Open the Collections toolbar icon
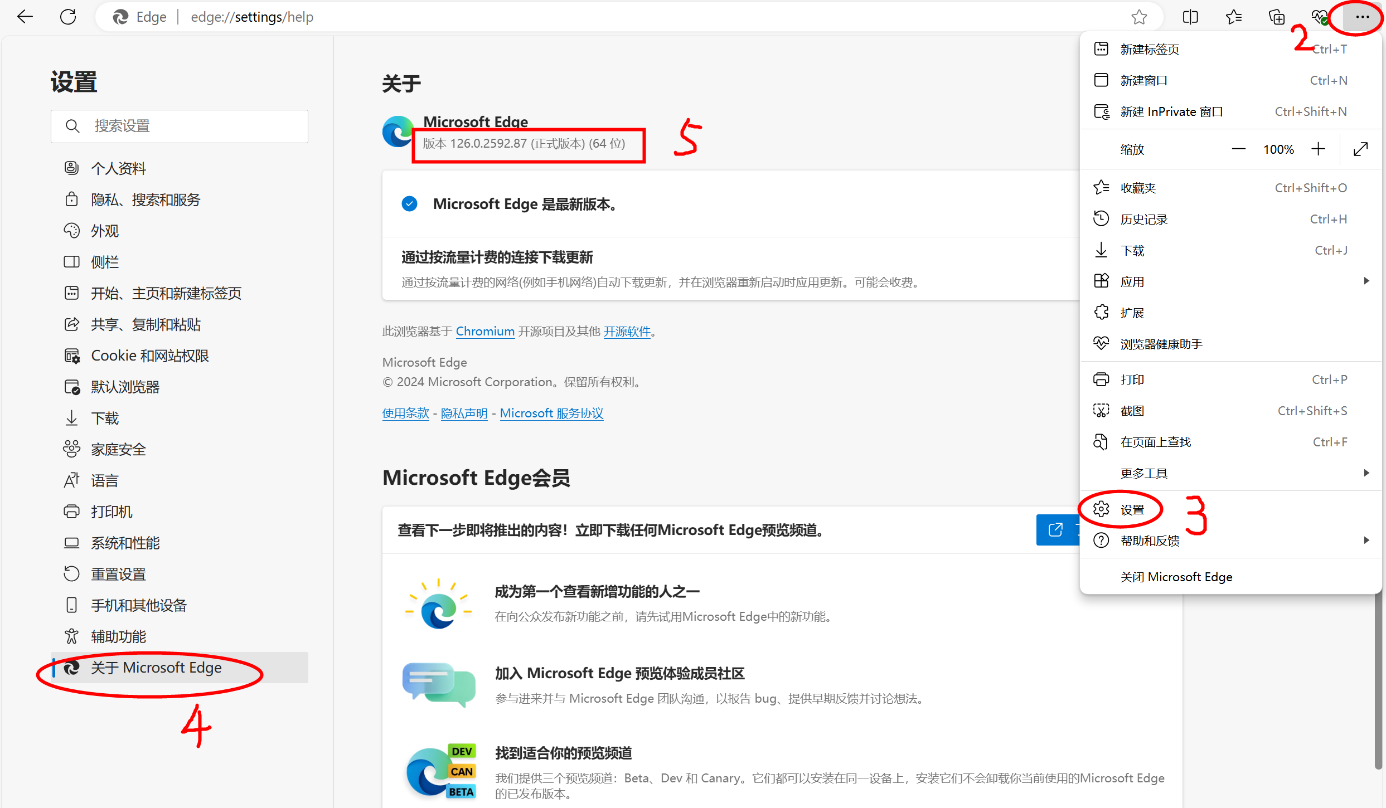1386x808 pixels. [x=1276, y=17]
